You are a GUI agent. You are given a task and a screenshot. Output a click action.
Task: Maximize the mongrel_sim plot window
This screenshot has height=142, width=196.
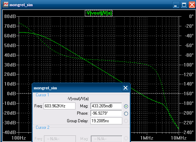pos(184,5)
